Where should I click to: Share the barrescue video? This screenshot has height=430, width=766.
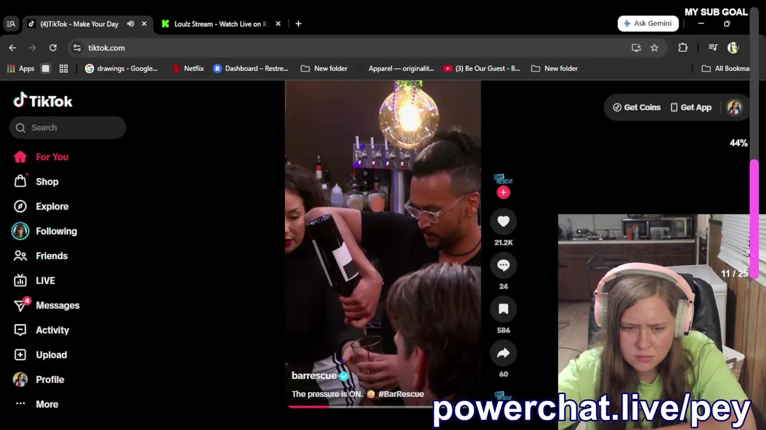pyautogui.click(x=503, y=353)
